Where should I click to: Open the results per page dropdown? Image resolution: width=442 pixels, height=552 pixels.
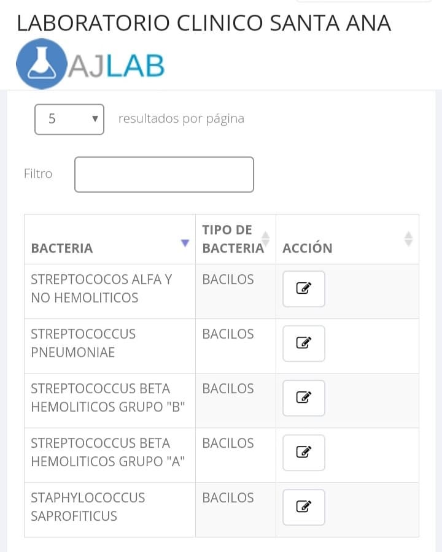(x=69, y=119)
